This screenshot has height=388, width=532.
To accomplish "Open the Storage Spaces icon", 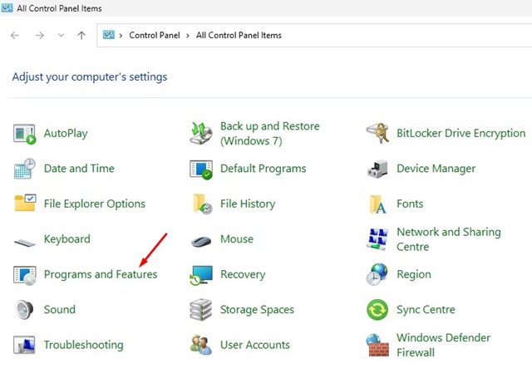I will click(x=201, y=310).
